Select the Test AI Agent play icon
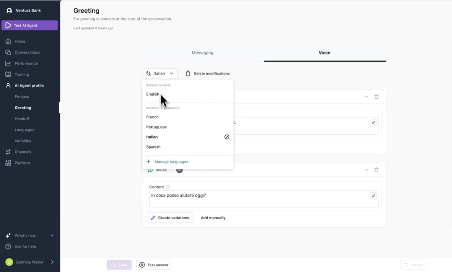This screenshot has height=272, width=452. 8,25
